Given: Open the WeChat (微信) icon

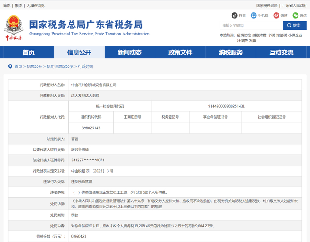Looking at the screenshot, I should click(295, 15).
